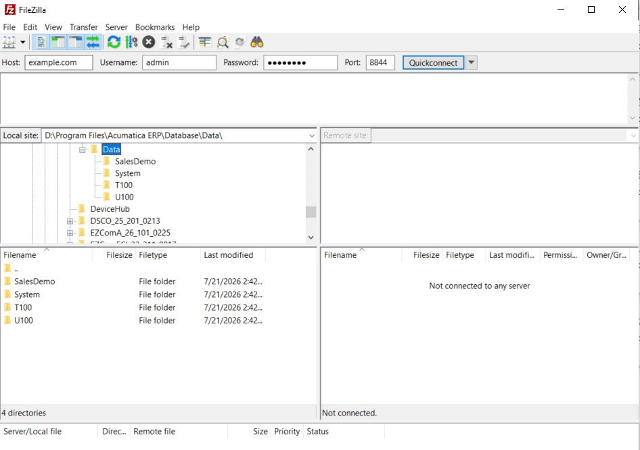Viewport: 640px width, 450px height.
Task: Expand EZComA_26_101_0225 tree node
Action: 70,233
